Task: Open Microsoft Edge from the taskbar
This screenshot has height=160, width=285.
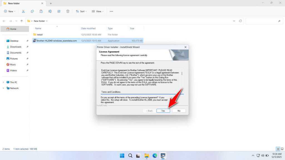Action: point(154,156)
